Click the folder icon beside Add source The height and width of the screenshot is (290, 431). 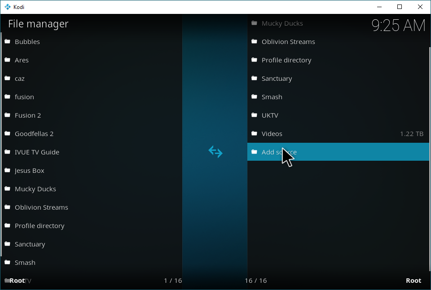pyautogui.click(x=254, y=152)
